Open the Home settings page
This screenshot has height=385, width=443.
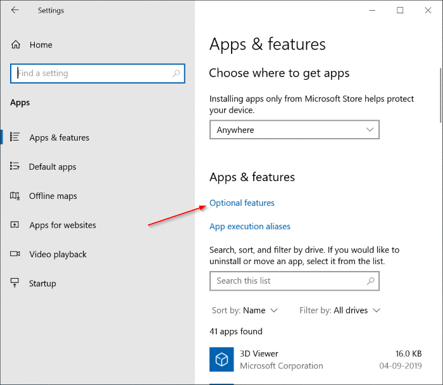pyautogui.click(x=41, y=45)
